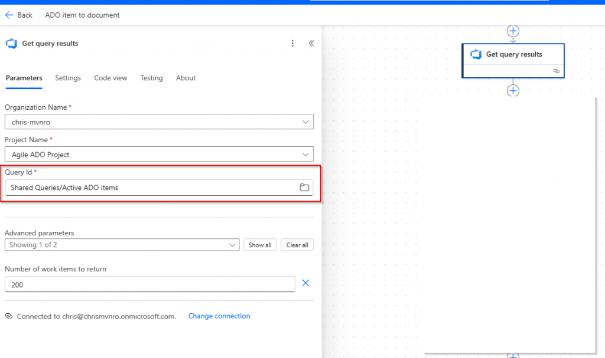605x358 pixels.
Task: Switch to the Settings tab
Action: coord(68,78)
